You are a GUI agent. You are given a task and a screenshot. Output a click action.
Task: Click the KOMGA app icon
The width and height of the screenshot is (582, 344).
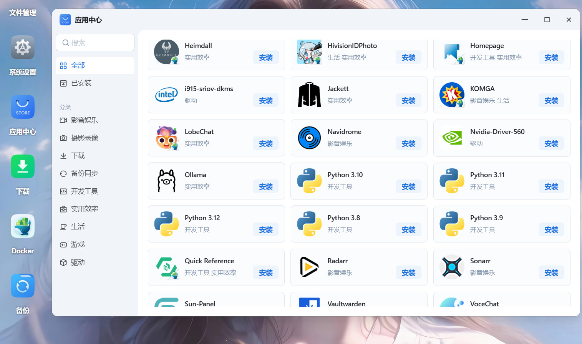[x=452, y=95]
